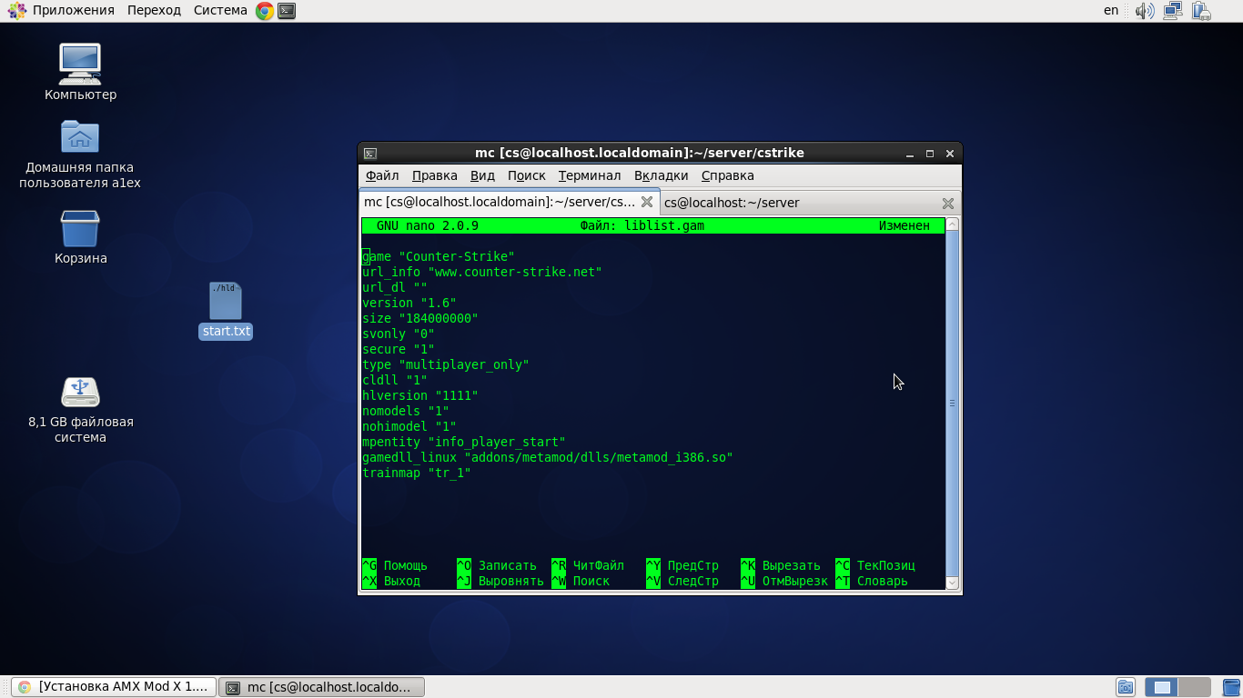Viewport: 1243px width, 698px height.
Task: Open the terminal's Вкладки menu
Action: coord(661,175)
